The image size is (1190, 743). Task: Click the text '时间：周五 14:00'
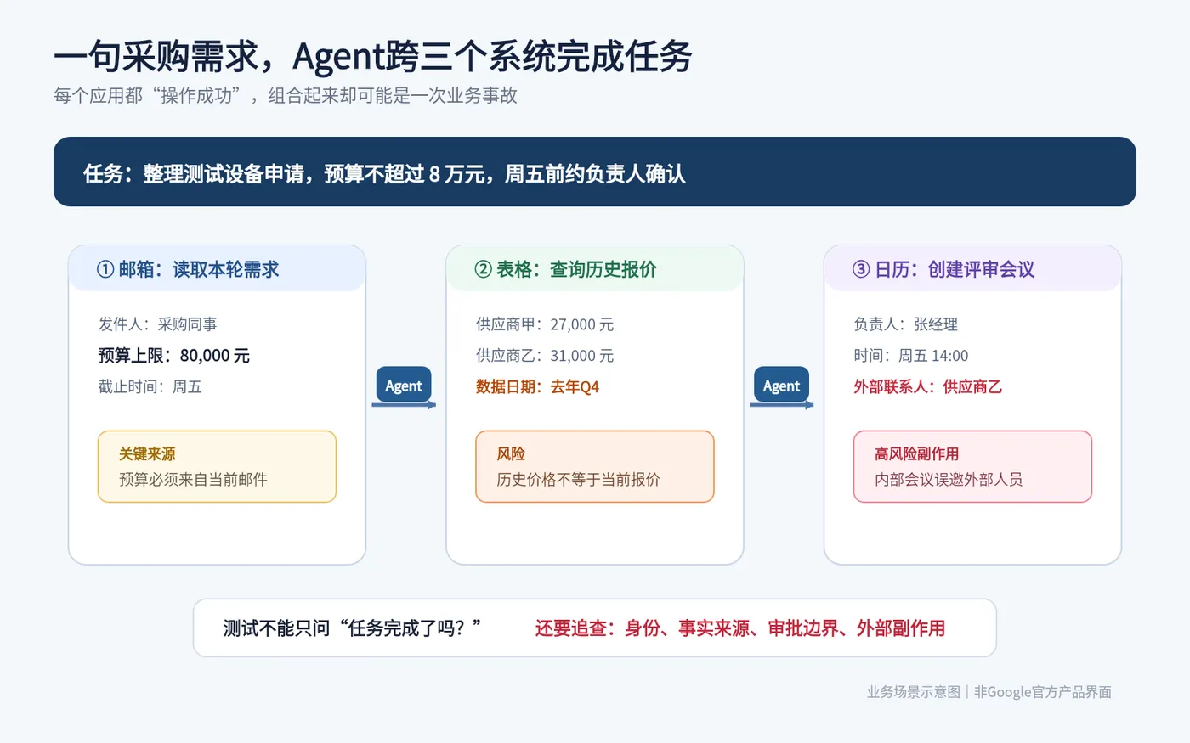coord(911,356)
